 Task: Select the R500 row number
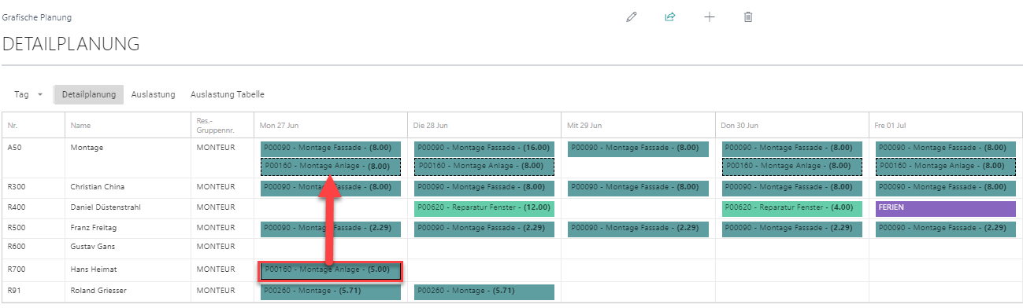16,228
